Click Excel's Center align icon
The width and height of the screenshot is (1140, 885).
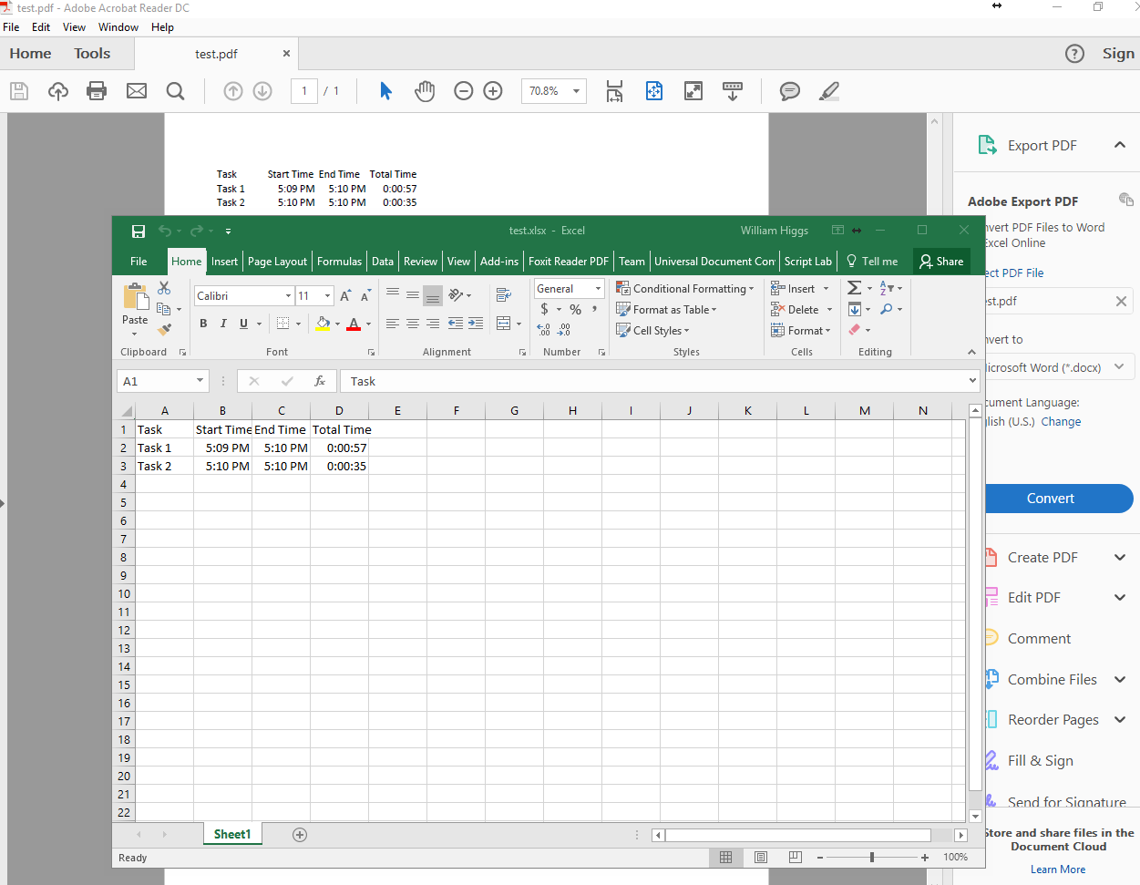click(x=413, y=324)
